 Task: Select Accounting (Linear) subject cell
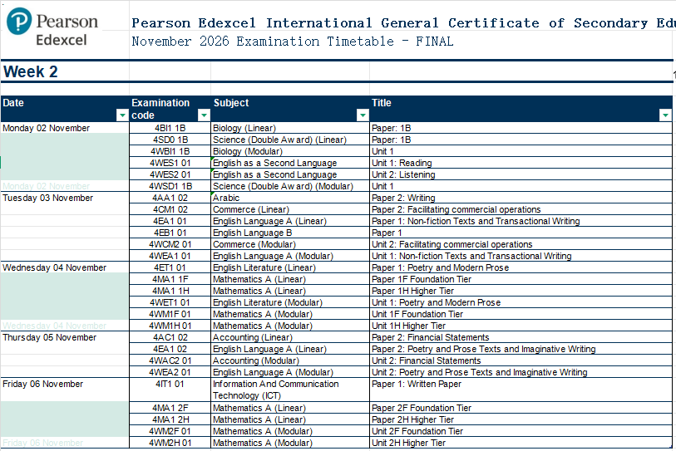pos(290,337)
